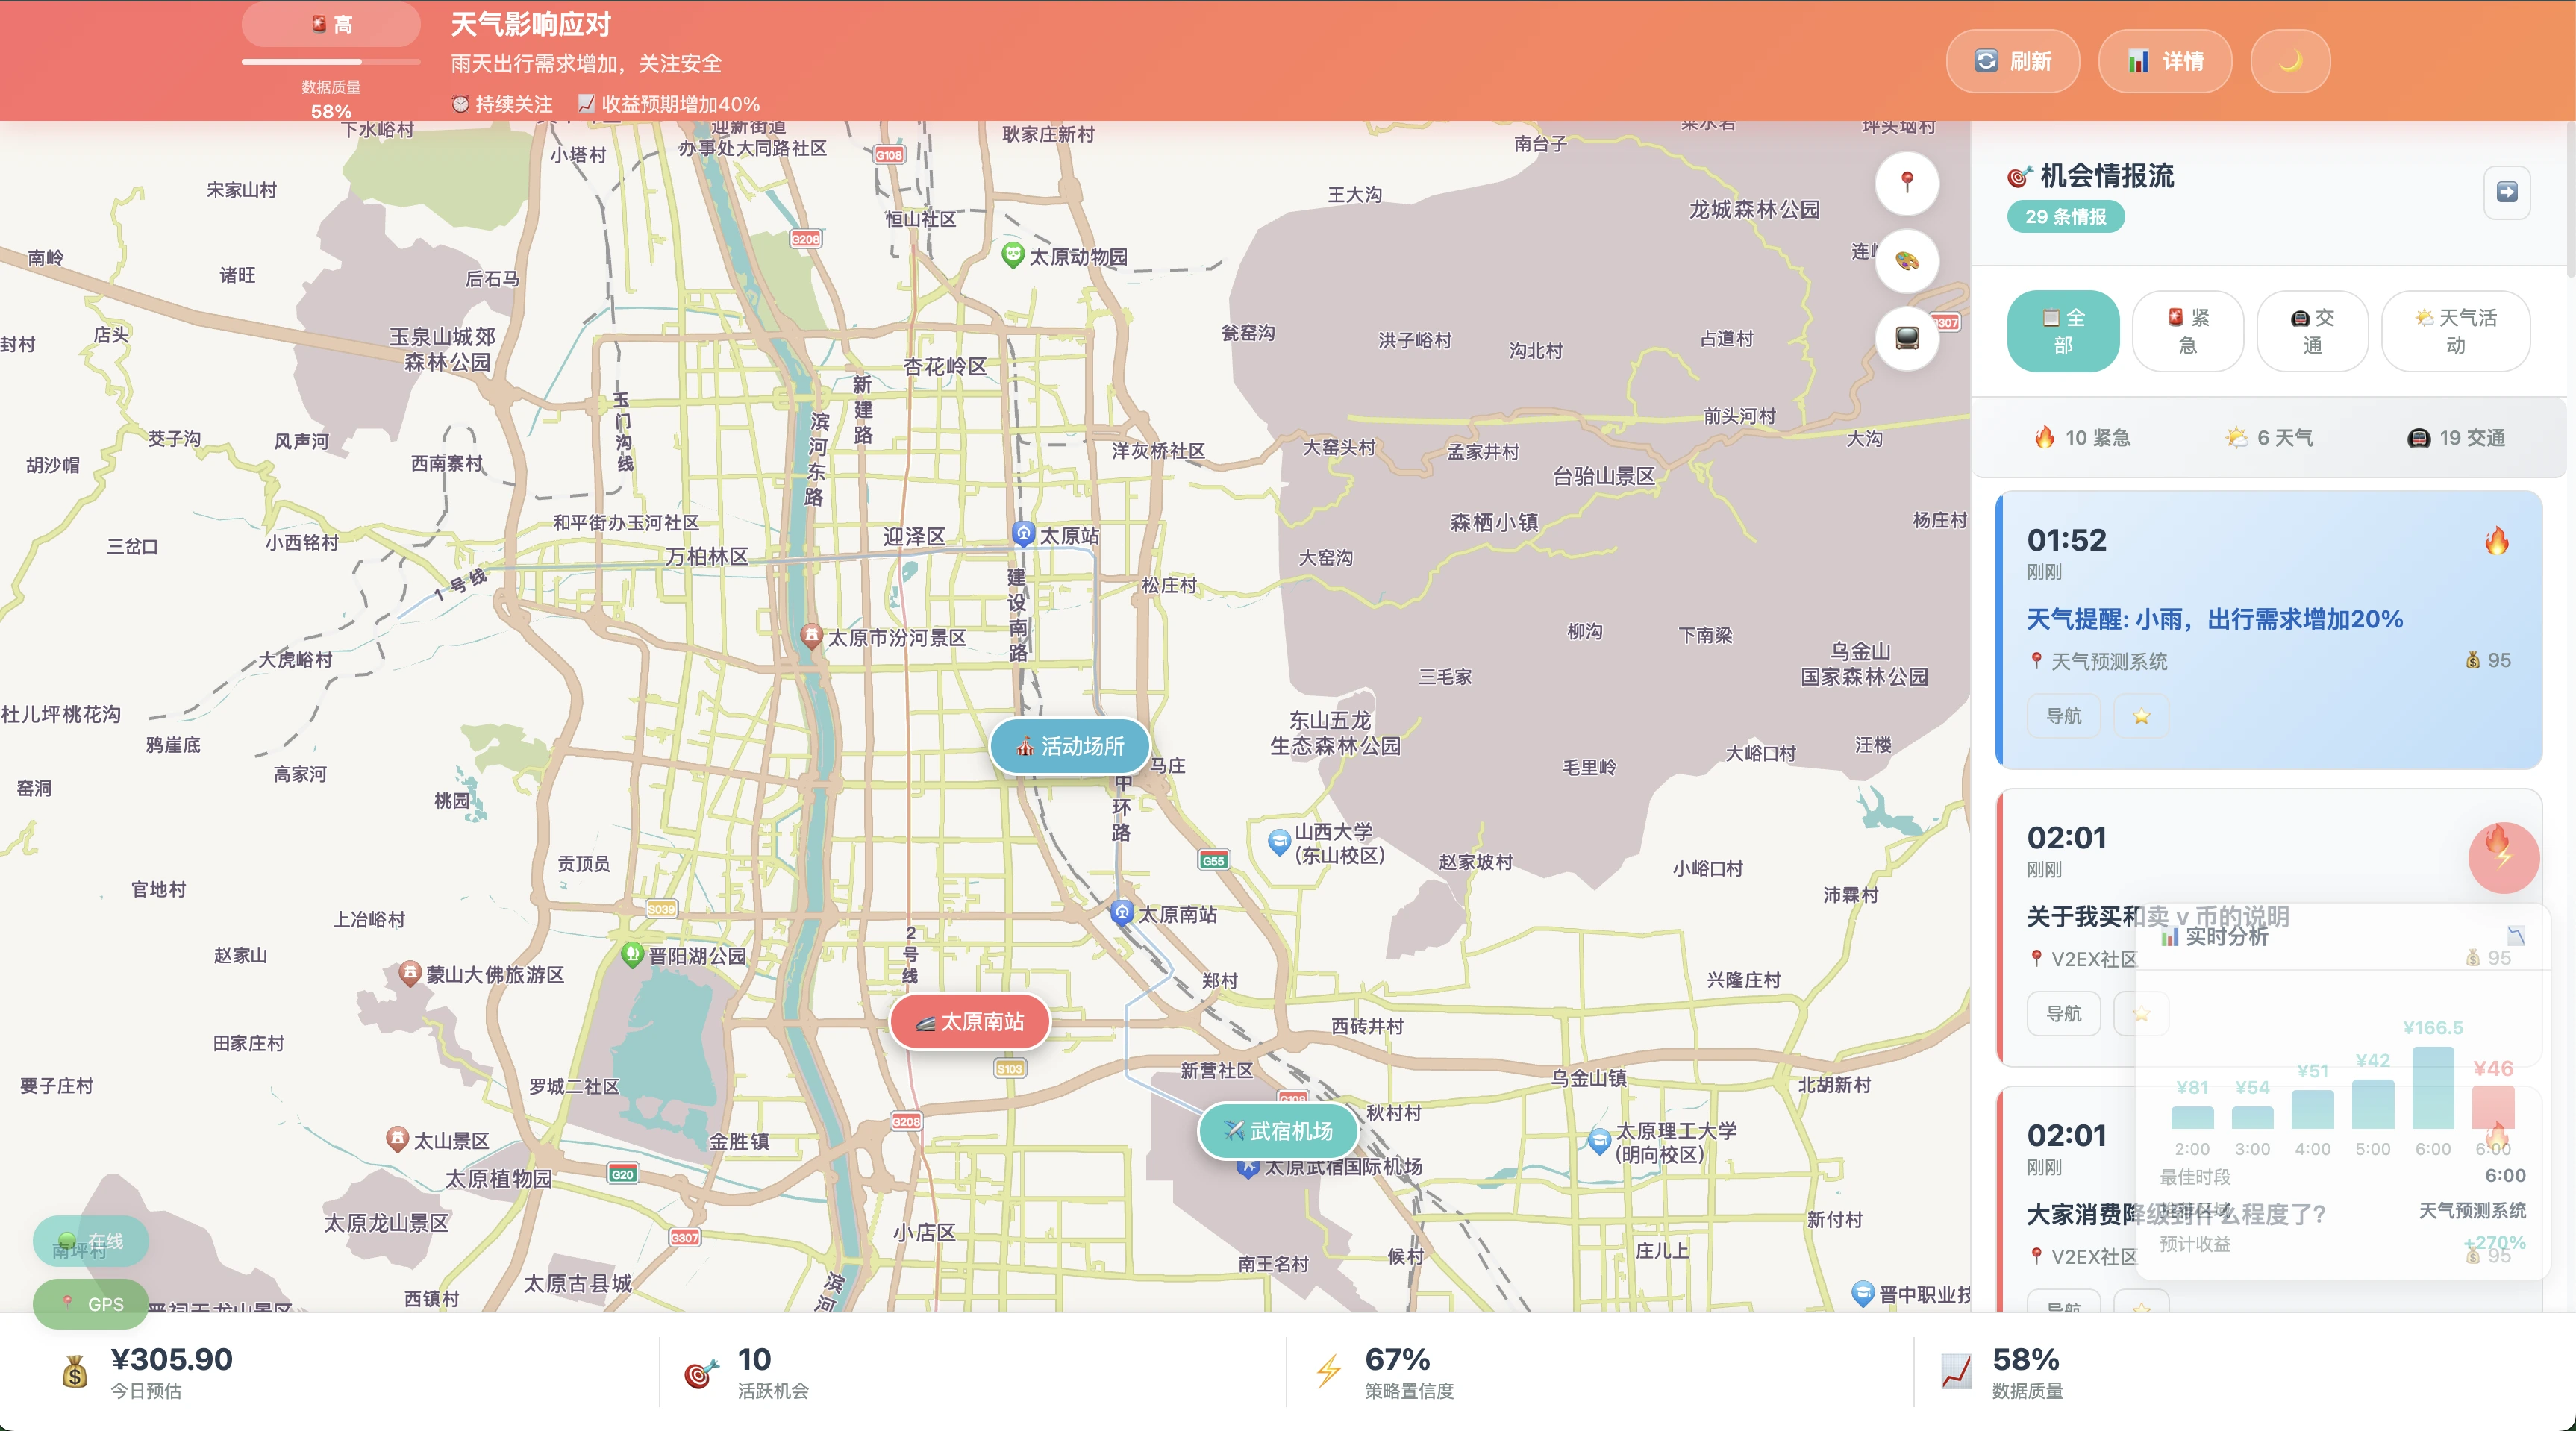Select the 交通 filter tab

tap(2312, 331)
